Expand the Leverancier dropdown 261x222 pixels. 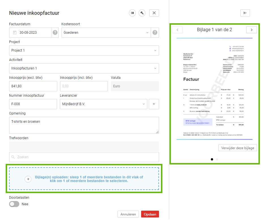(x=144, y=104)
